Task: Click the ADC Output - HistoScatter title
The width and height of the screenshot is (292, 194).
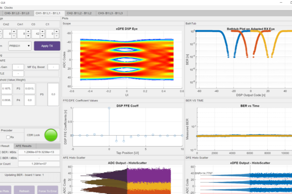Action: pyautogui.click(x=127, y=163)
